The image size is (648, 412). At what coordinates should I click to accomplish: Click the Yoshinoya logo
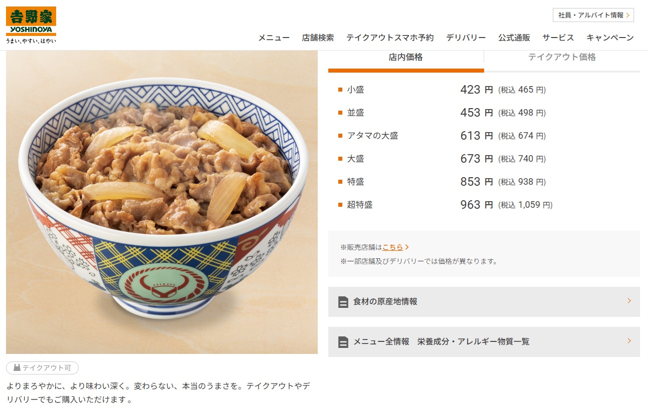[31, 25]
